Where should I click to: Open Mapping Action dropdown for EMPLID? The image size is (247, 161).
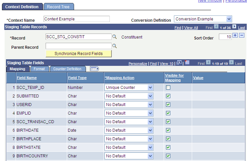pos(129,113)
